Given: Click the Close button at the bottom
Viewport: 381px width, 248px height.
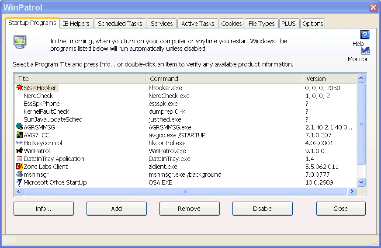Looking at the screenshot, I should pos(341,209).
